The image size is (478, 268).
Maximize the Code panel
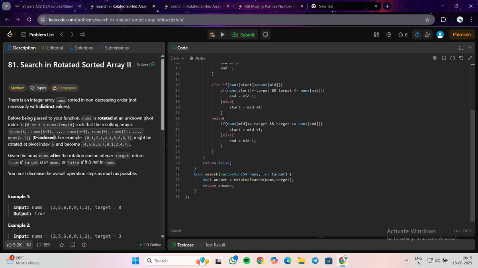(461, 48)
